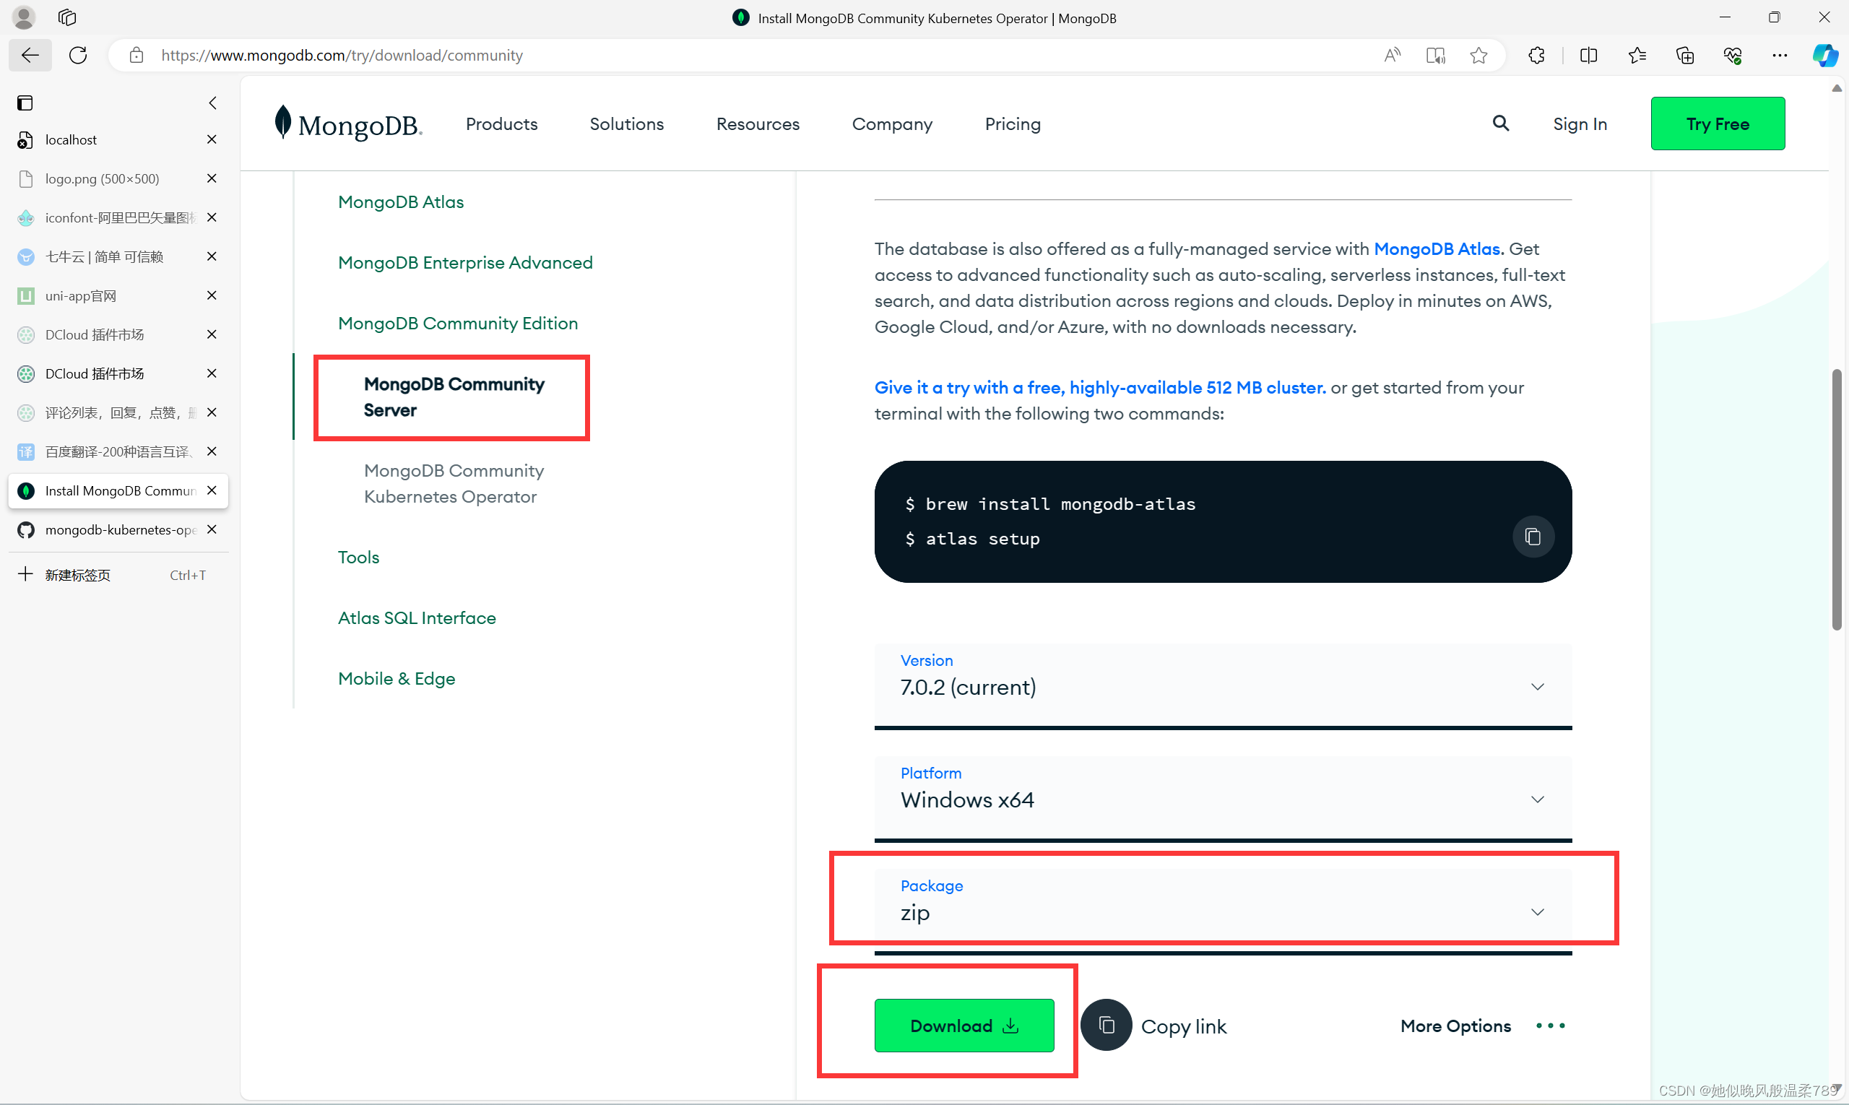Close the mongodb-kubernetes-operator tab
This screenshot has height=1105, width=1849.
pos(212,529)
